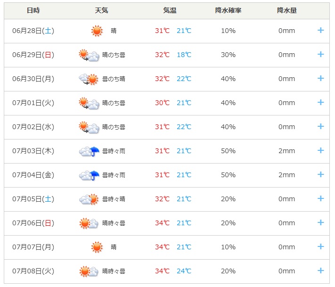The image size is (335, 287).
Task: Click the cloud-to-sun icon for 06月30日
Action: (89, 79)
